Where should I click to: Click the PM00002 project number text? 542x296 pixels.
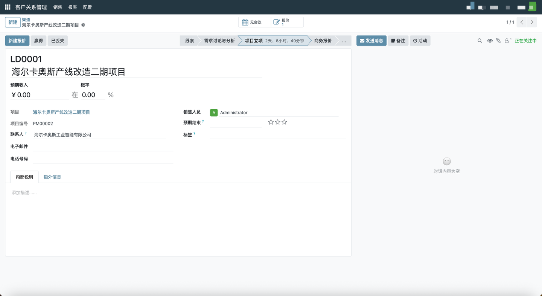(43, 124)
